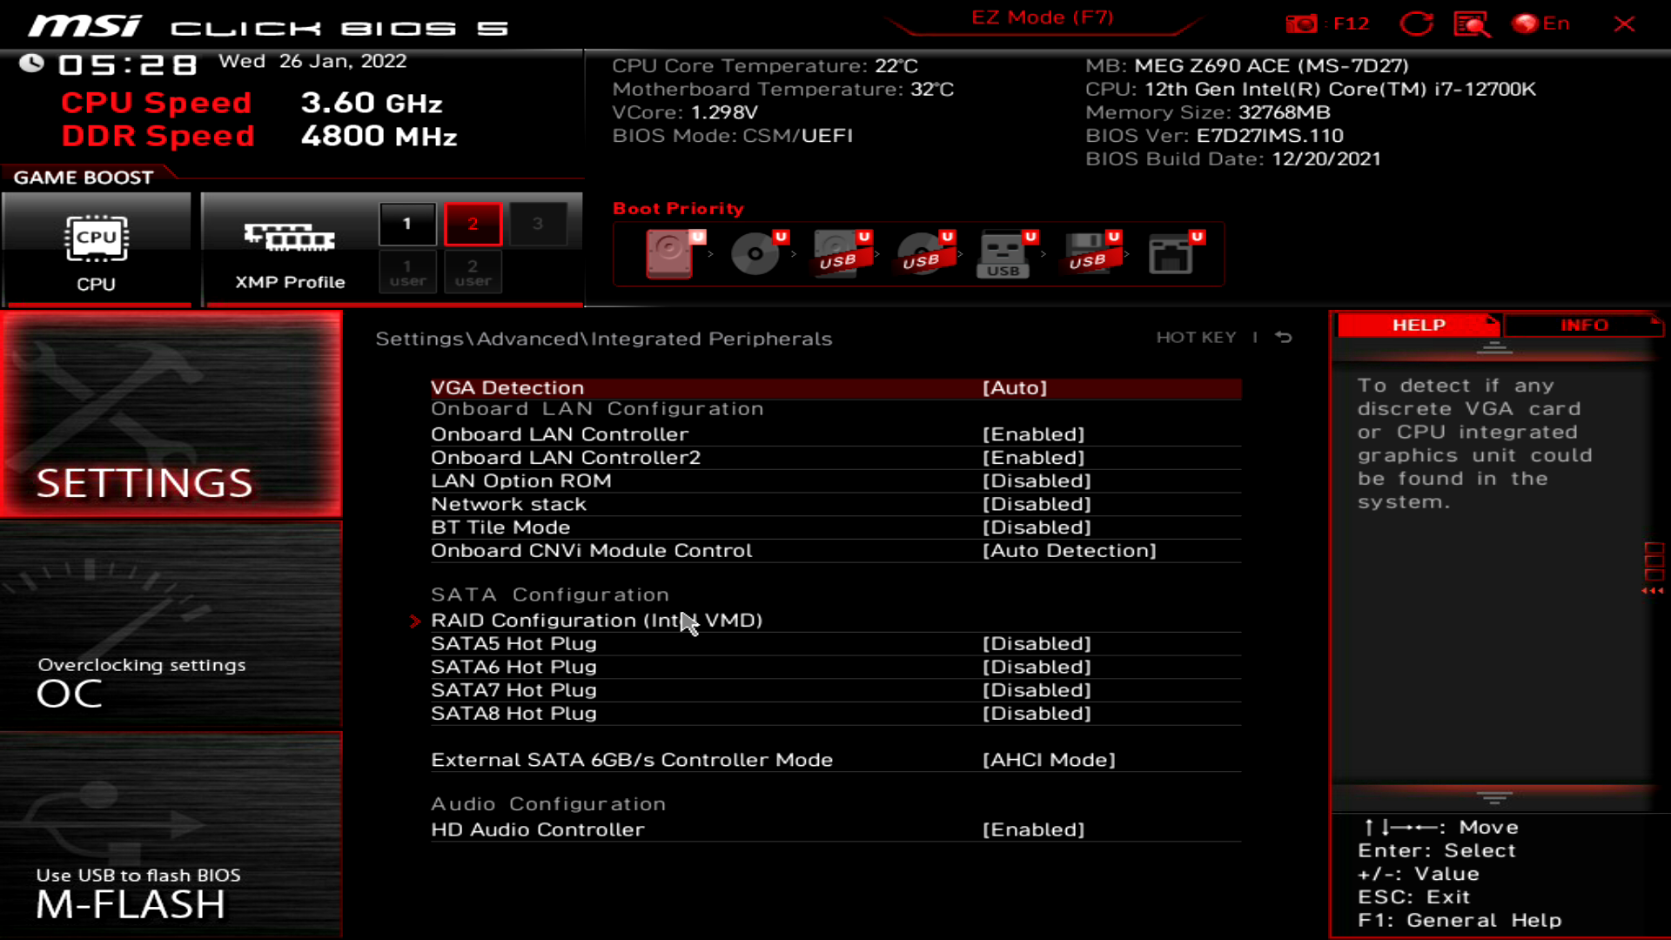Viewport: 1671px width, 940px height.
Task: Open the BIOS search magnifier icon
Action: pyautogui.click(x=1471, y=23)
